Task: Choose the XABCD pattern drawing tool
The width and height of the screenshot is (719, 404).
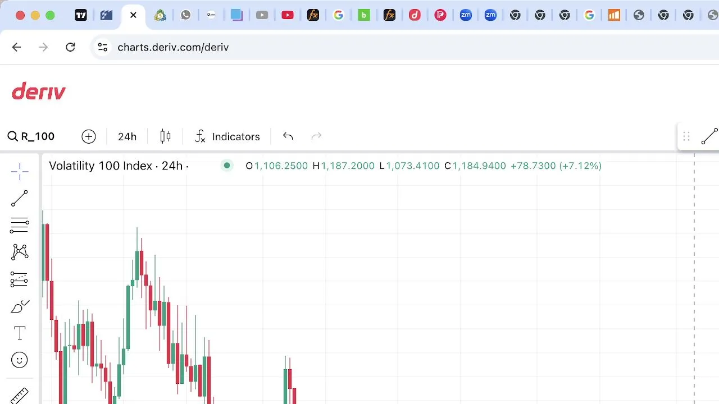Action: pyautogui.click(x=20, y=252)
